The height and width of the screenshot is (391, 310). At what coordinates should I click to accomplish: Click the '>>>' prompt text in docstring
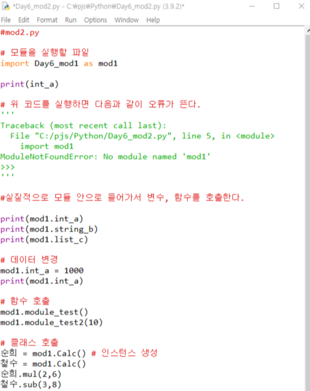[x=8, y=167]
